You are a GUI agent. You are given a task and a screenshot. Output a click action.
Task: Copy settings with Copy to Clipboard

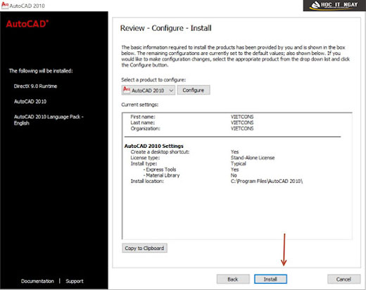coord(144,248)
